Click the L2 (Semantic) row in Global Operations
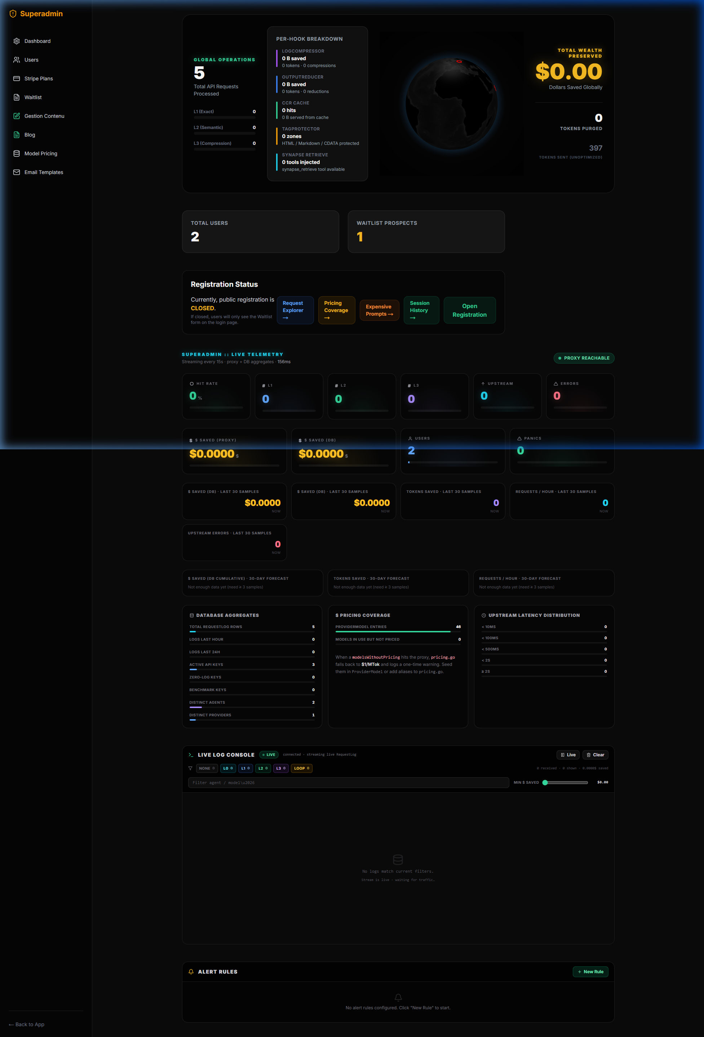Image resolution: width=704 pixels, height=1037 pixels. tap(225, 129)
